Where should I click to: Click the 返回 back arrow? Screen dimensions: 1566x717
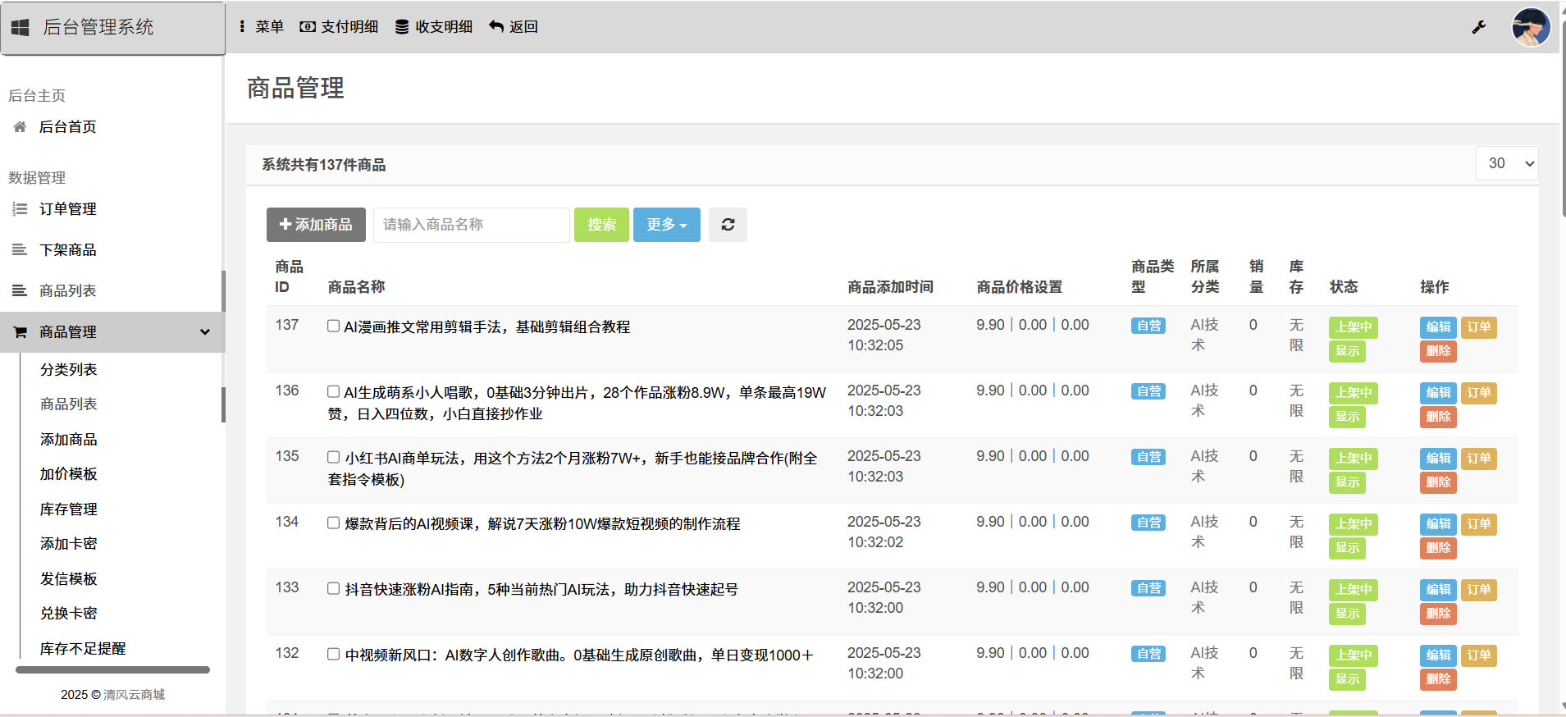pos(514,27)
